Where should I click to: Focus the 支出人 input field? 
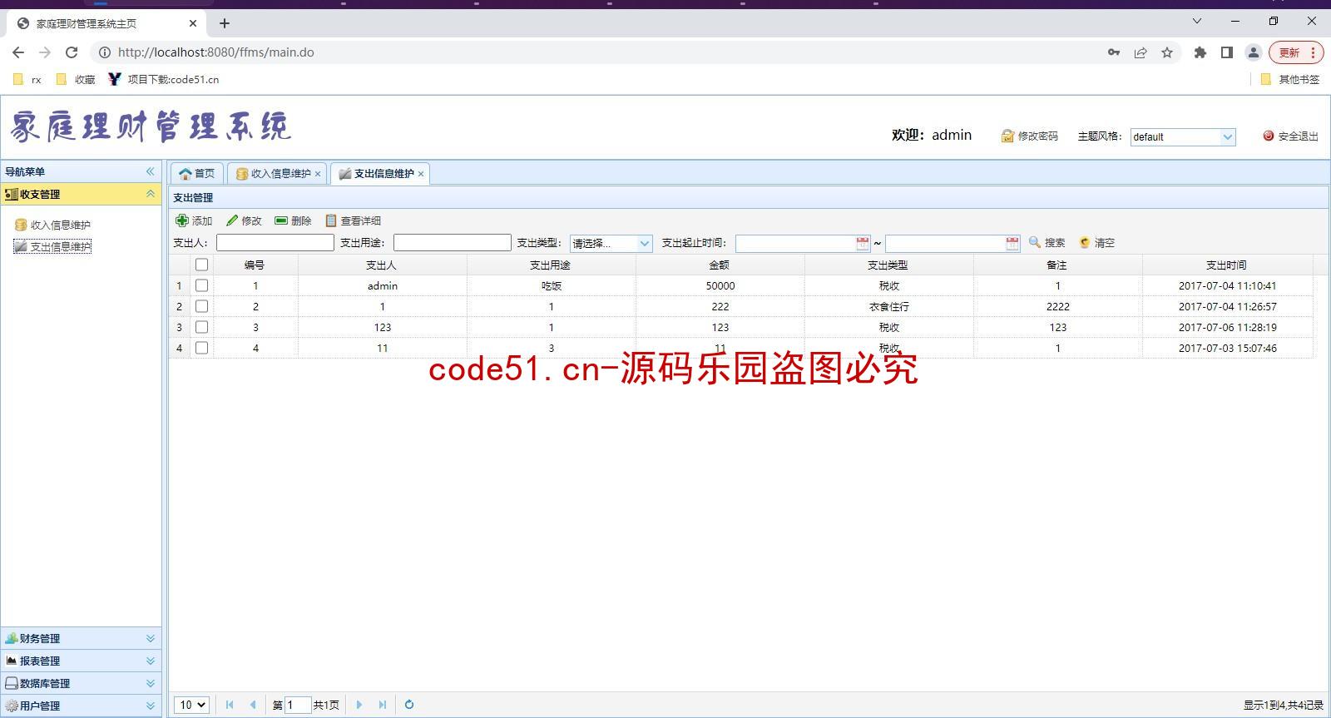point(275,242)
